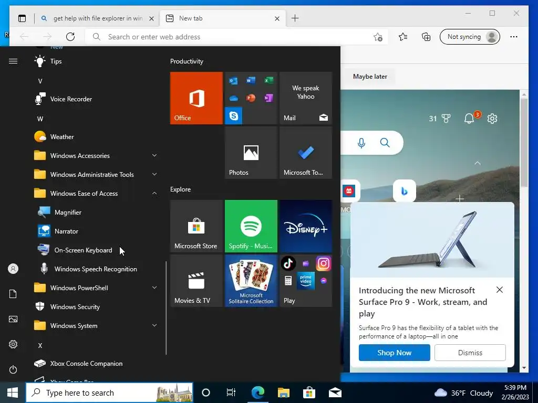Open Documents from the Start sidebar
The height and width of the screenshot is (403, 538).
(13, 294)
